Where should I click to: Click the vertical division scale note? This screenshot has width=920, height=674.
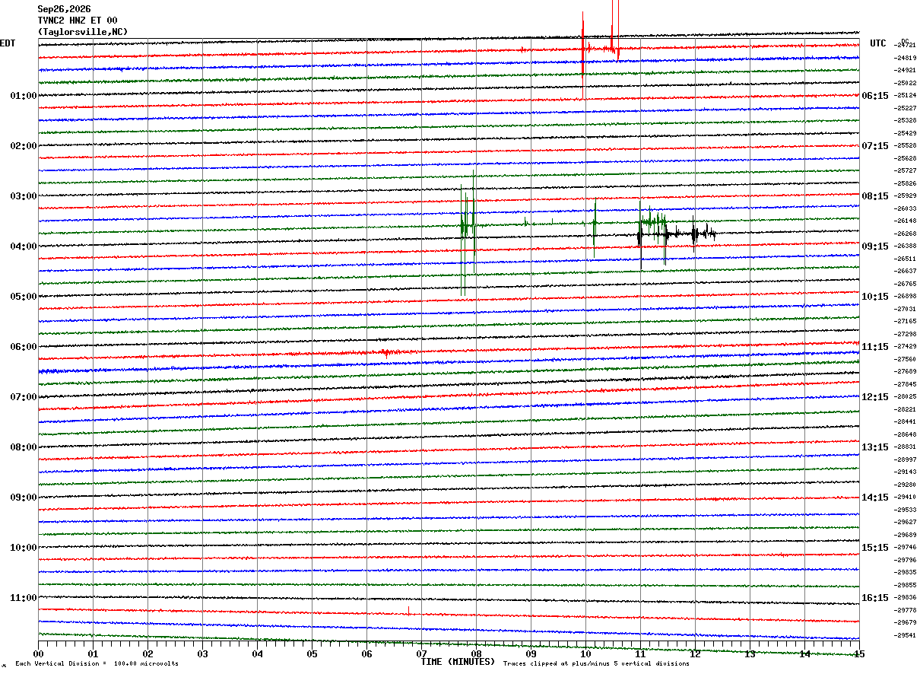coord(97,664)
